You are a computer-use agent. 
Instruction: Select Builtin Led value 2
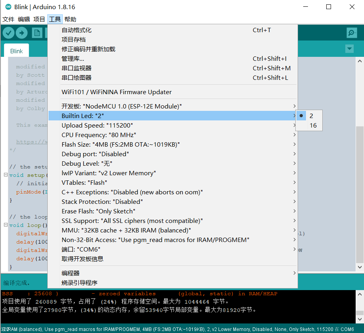(x=309, y=116)
